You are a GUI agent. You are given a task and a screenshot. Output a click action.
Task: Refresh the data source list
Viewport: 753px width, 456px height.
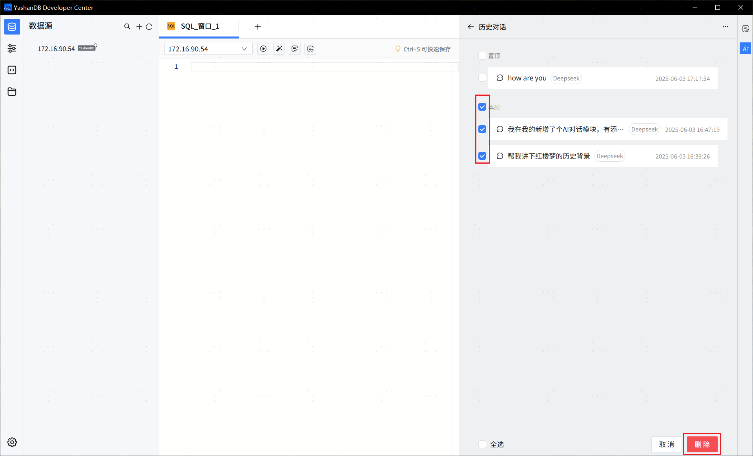pos(149,27)
